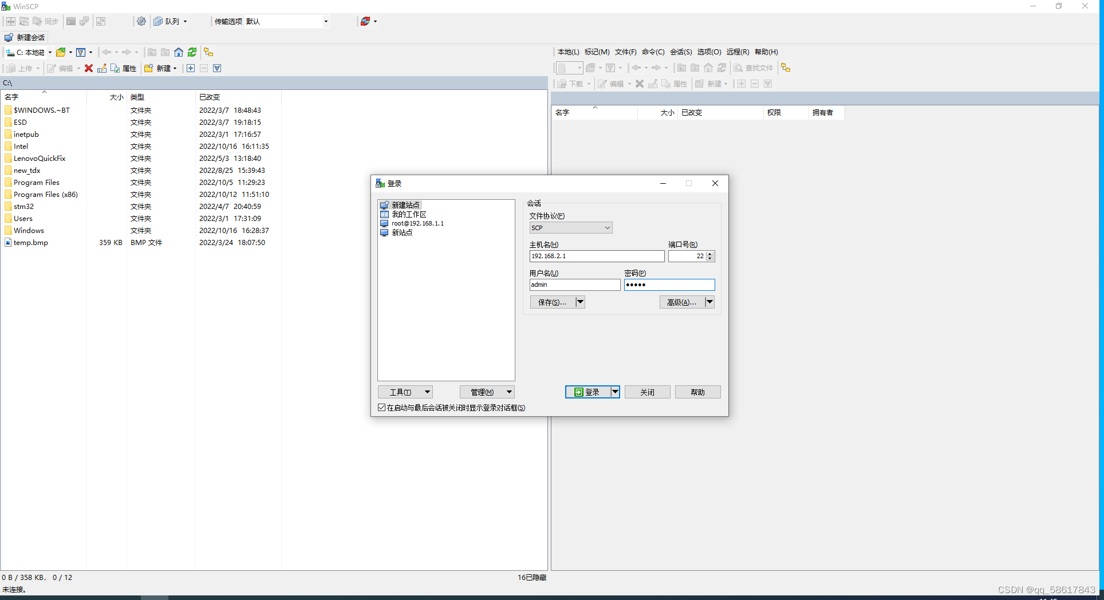Viewport: 1104px width, 600px height.
Task: Select My Workspace (我的工作区) in site list
Action: 409,214
